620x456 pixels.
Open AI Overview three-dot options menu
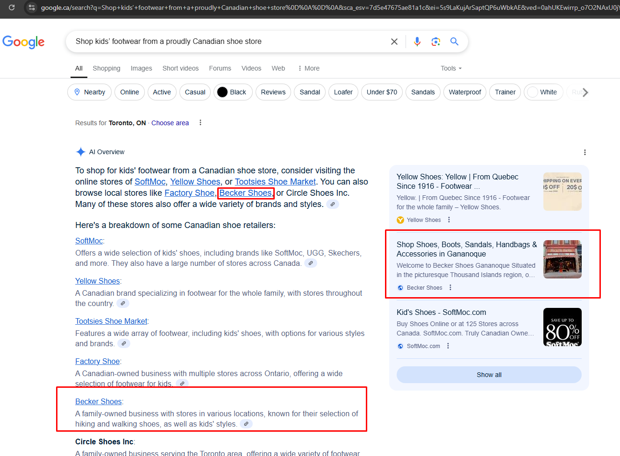(x=584, y=152)
